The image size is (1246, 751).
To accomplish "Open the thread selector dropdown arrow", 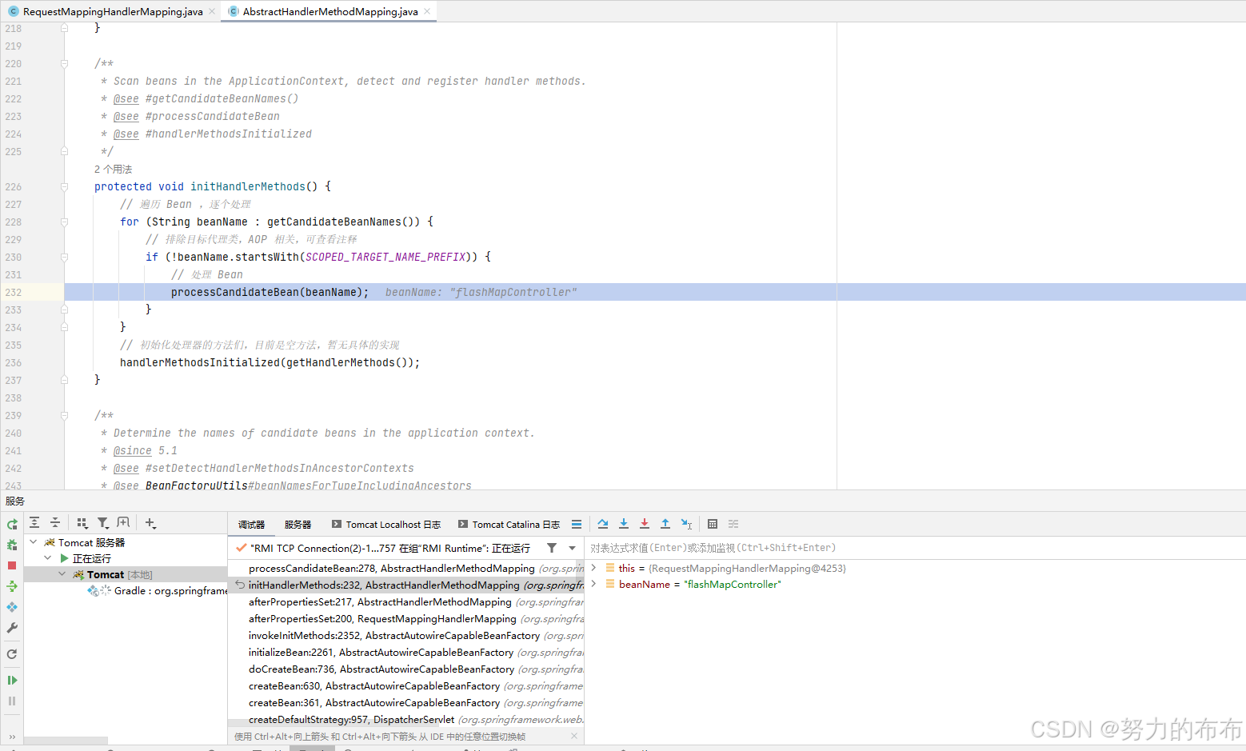I will coord(572,548).
